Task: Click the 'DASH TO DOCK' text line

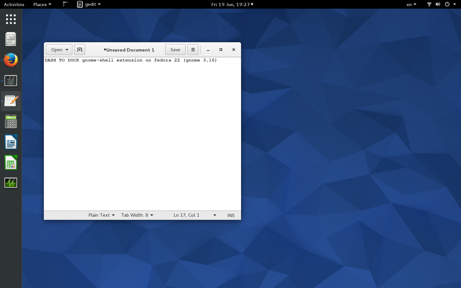Action: [x=131, y=60]
